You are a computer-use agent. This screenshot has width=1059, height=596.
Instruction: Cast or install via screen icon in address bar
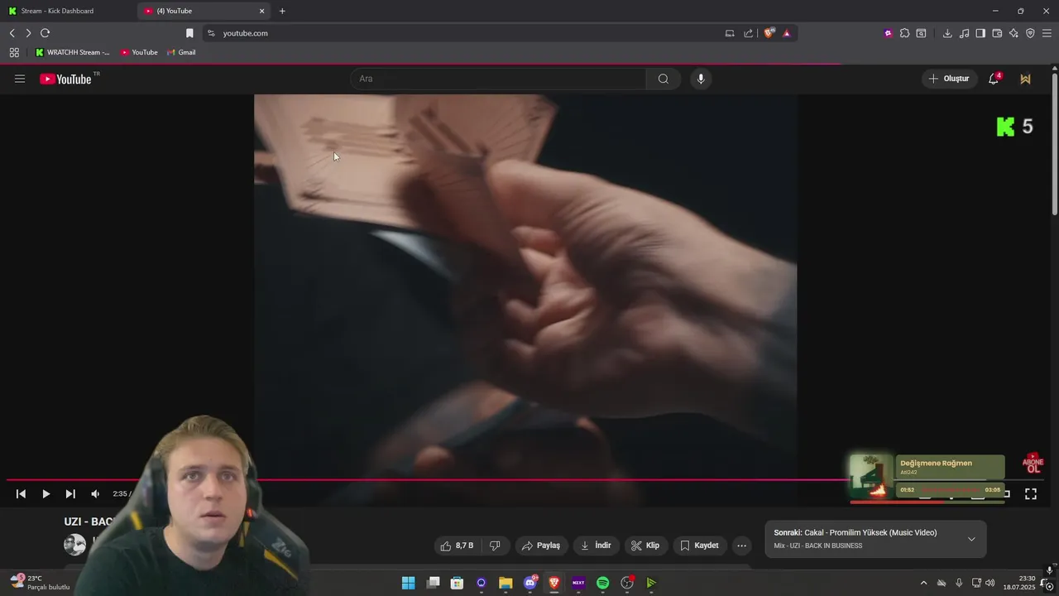pyautogui.click(x=730, y=33)
